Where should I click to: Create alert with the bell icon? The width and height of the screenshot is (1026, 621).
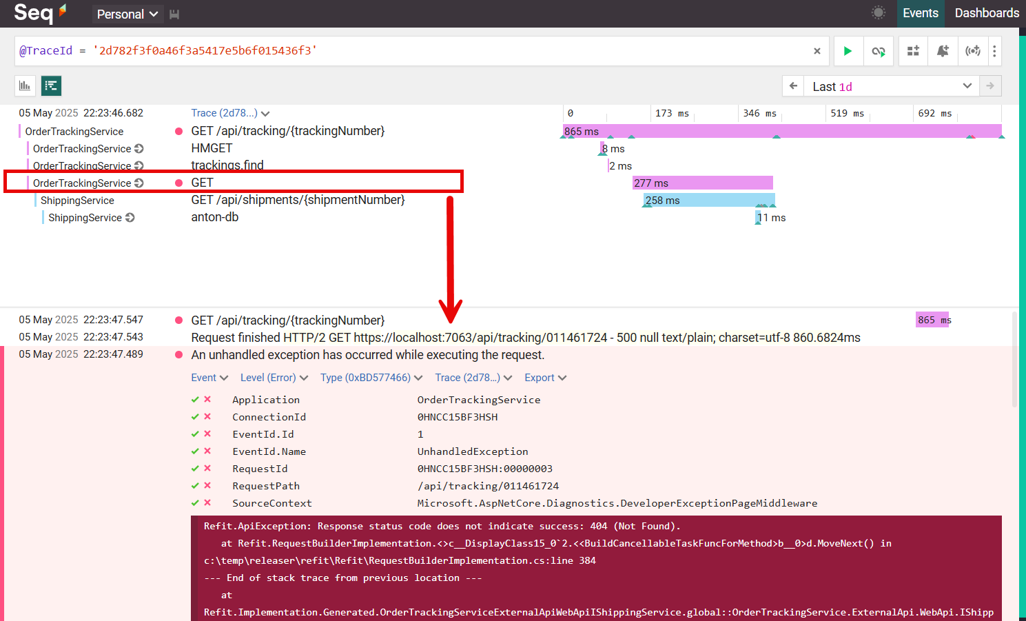(x=943, y=51)
